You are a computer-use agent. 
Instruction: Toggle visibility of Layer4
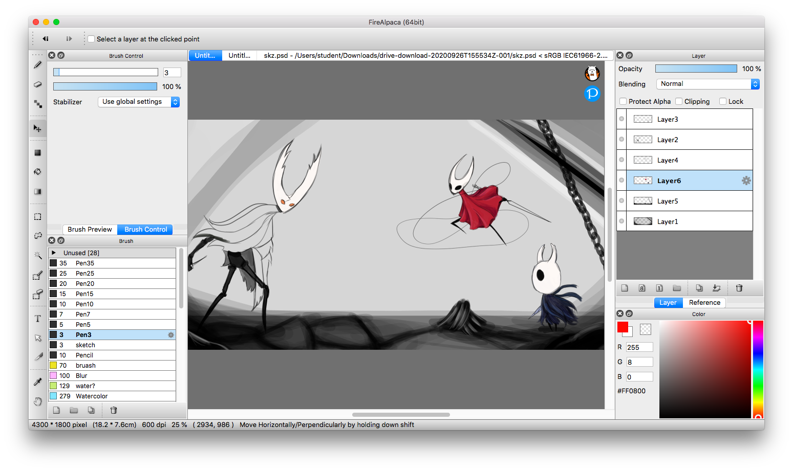[x=621, y=160]
